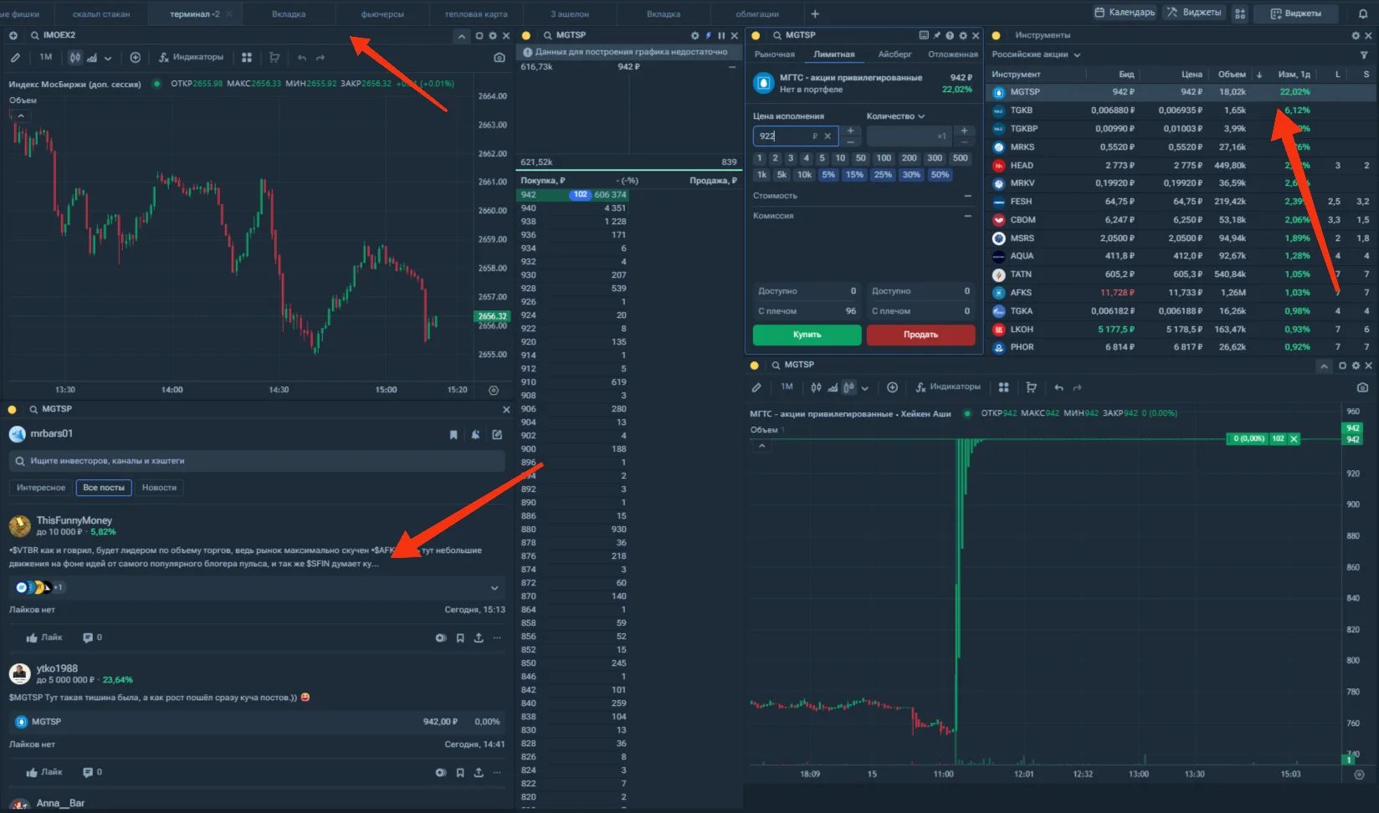Click the green Купить button
The height and width of the screenshot is (813, 1379).
pyautogui.click(x=807, y=335)
